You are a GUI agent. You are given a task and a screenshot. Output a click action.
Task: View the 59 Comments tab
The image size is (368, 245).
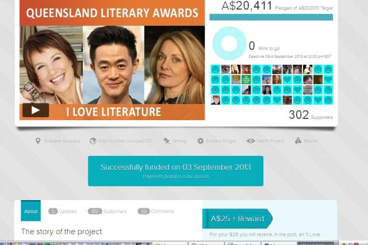point(156,211)
